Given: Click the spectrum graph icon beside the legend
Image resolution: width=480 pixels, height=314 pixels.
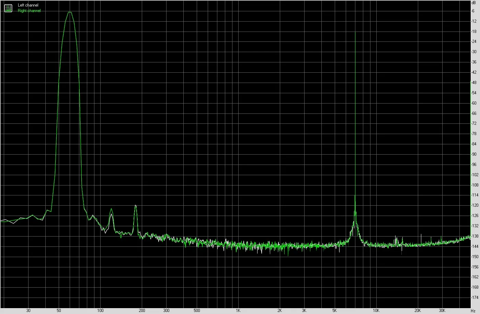Looking at the screenshot, I should (8, 8).
